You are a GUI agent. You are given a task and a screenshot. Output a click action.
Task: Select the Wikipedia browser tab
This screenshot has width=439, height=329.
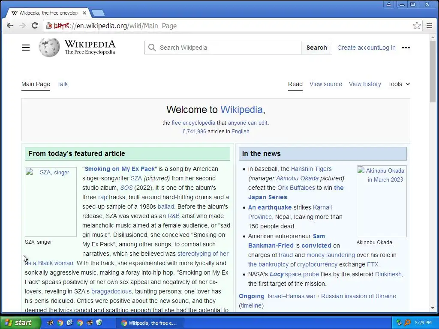point(48,13)
